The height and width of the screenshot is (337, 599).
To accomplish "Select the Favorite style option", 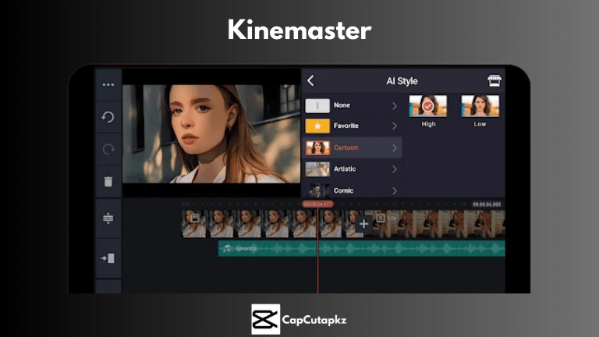I will (x=352, y=126).
